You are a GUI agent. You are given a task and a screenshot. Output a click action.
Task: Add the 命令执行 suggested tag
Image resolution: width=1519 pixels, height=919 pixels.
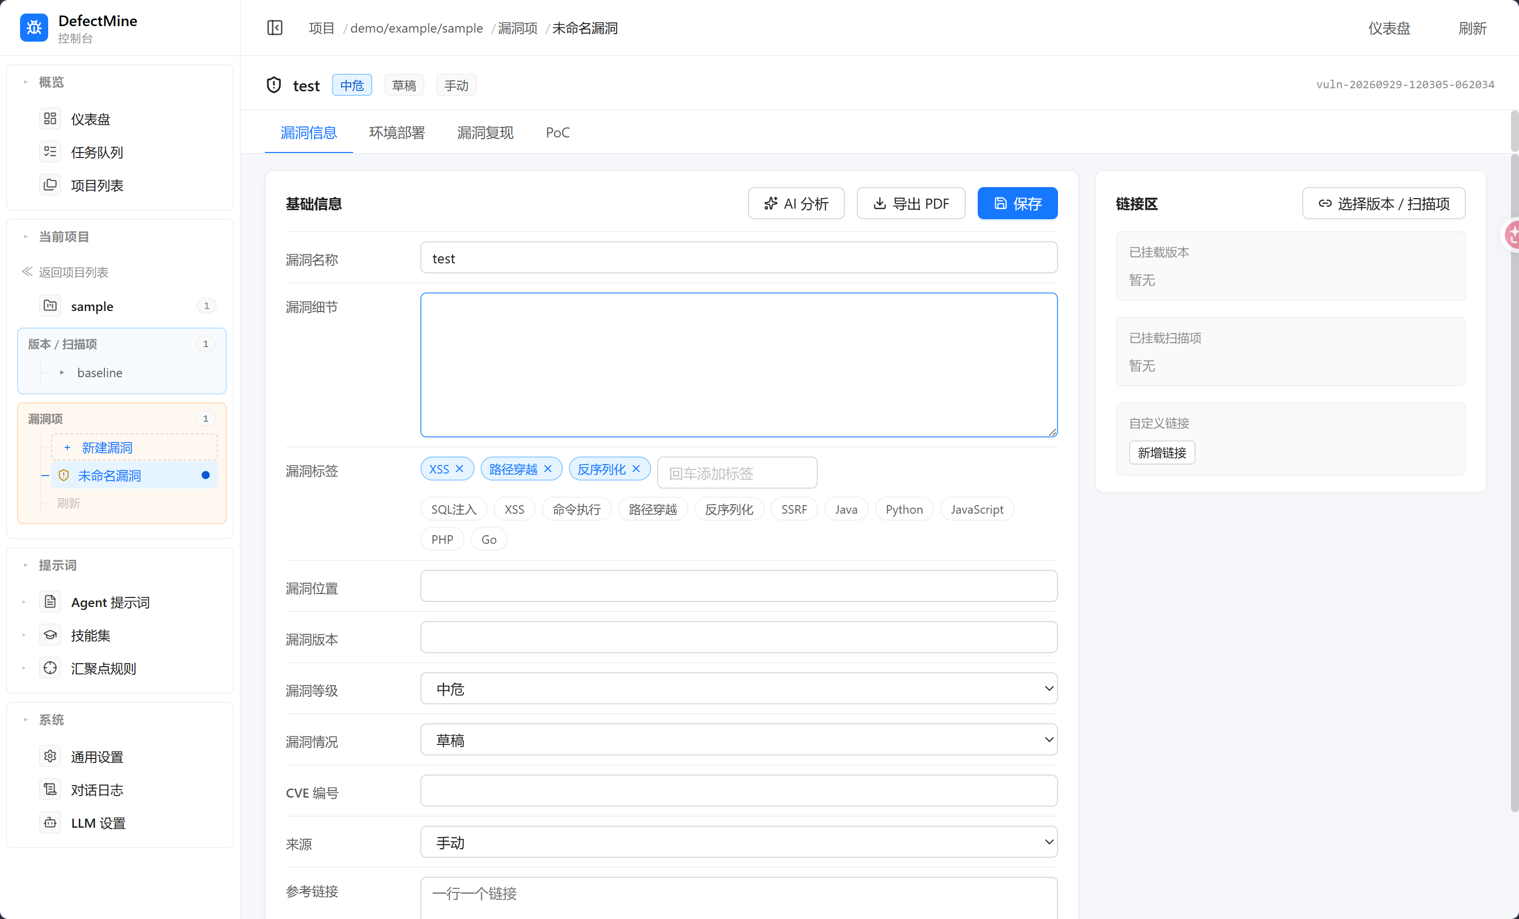pos(576,509)
